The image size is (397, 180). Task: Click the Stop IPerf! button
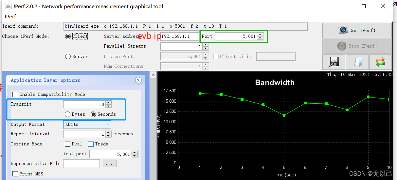point(357,46)
